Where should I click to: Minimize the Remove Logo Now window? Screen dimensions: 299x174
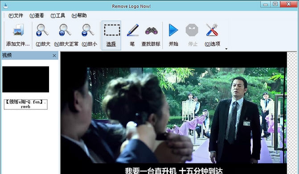coord(266,4)
